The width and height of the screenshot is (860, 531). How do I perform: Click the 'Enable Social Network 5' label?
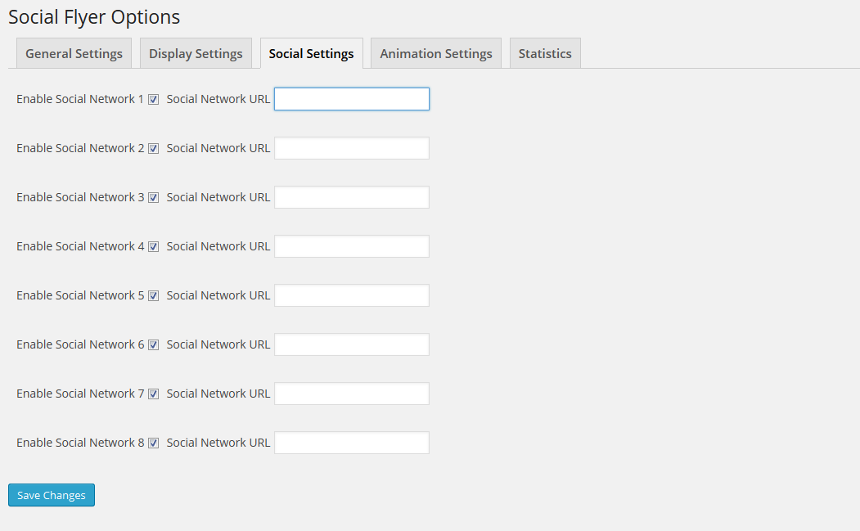[80, 295]
